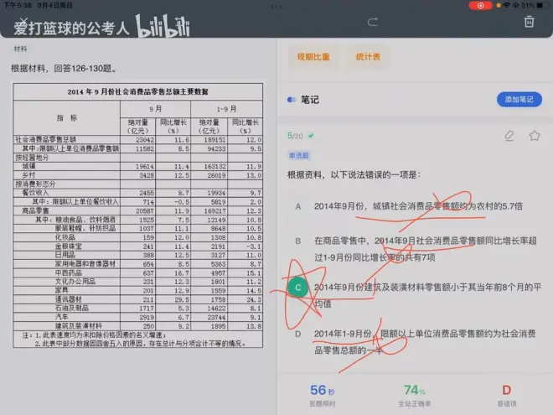553x415 pixels.
Task: Open the 统计表 tag tab
Action: [368, 57]
